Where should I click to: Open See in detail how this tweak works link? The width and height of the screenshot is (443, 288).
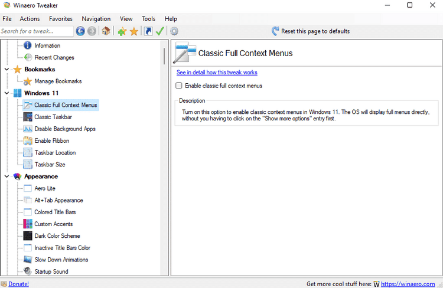[217, 72]
